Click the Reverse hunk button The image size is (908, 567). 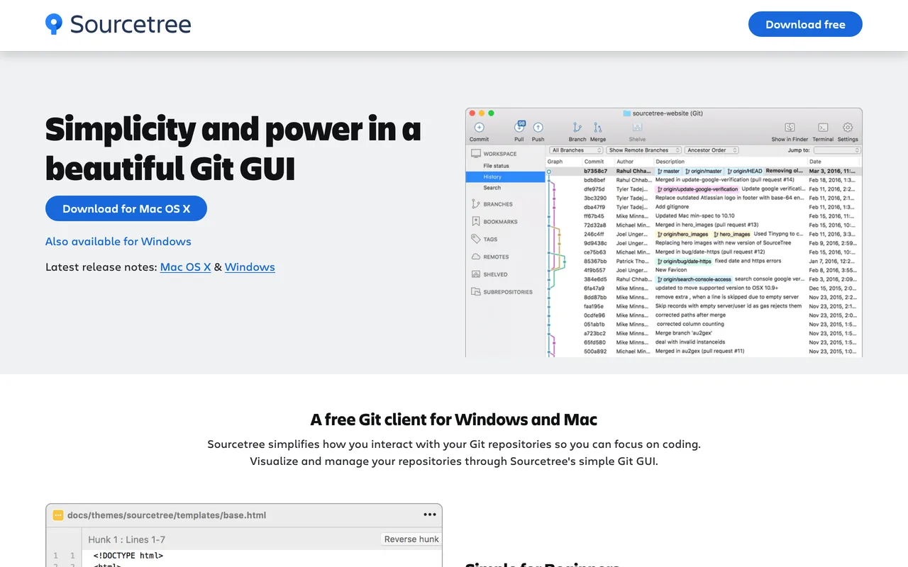411,539
